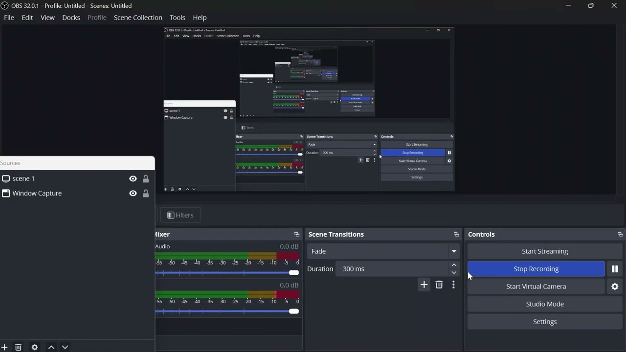The height and width of the screenshot is (352, 626).
Task: Click Stop Recording button
Action: [x=536, y=269]
